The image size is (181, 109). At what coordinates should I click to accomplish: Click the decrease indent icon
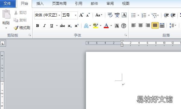click(x=166, y=15)
